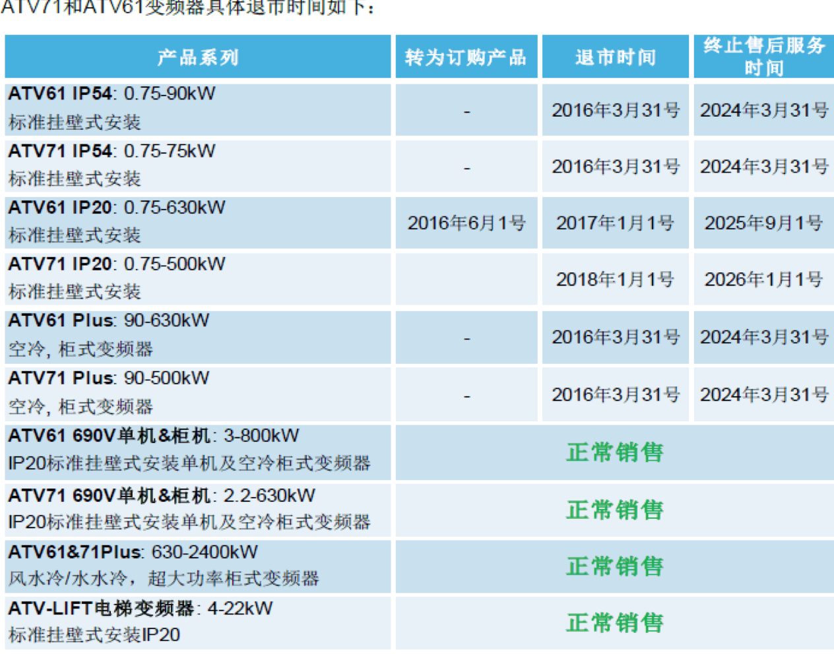
Task: Click the dash in the ATV61 IP54 row
Action: pyautogui.click(x=466, y=113)
